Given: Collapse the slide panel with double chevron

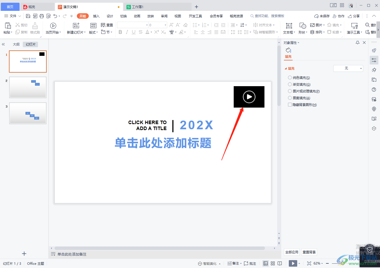Looking at the screenshot, I should (3, 44).
